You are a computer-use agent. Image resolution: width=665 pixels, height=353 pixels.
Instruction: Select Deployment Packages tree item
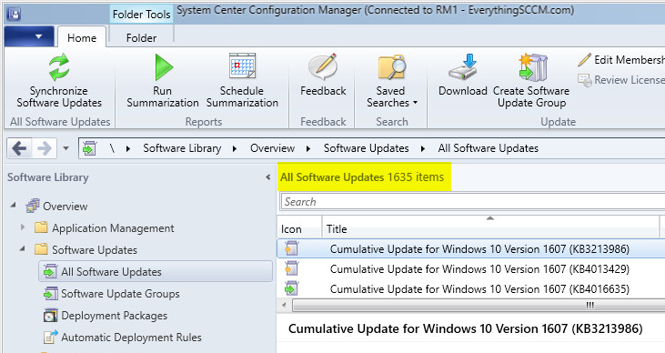[x=114, y=315]
